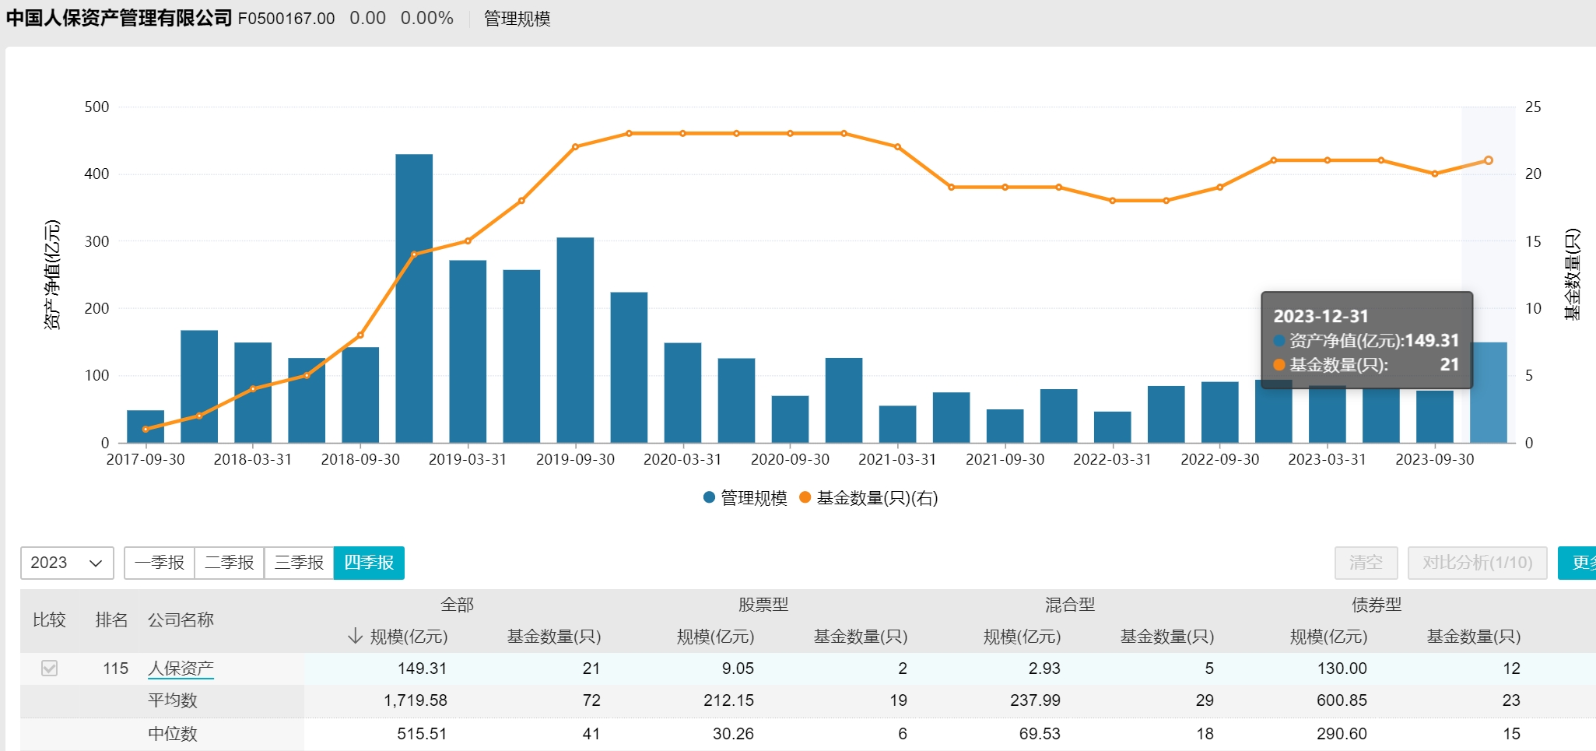Uncheck the 人保资产 compare checkbox

49,669
